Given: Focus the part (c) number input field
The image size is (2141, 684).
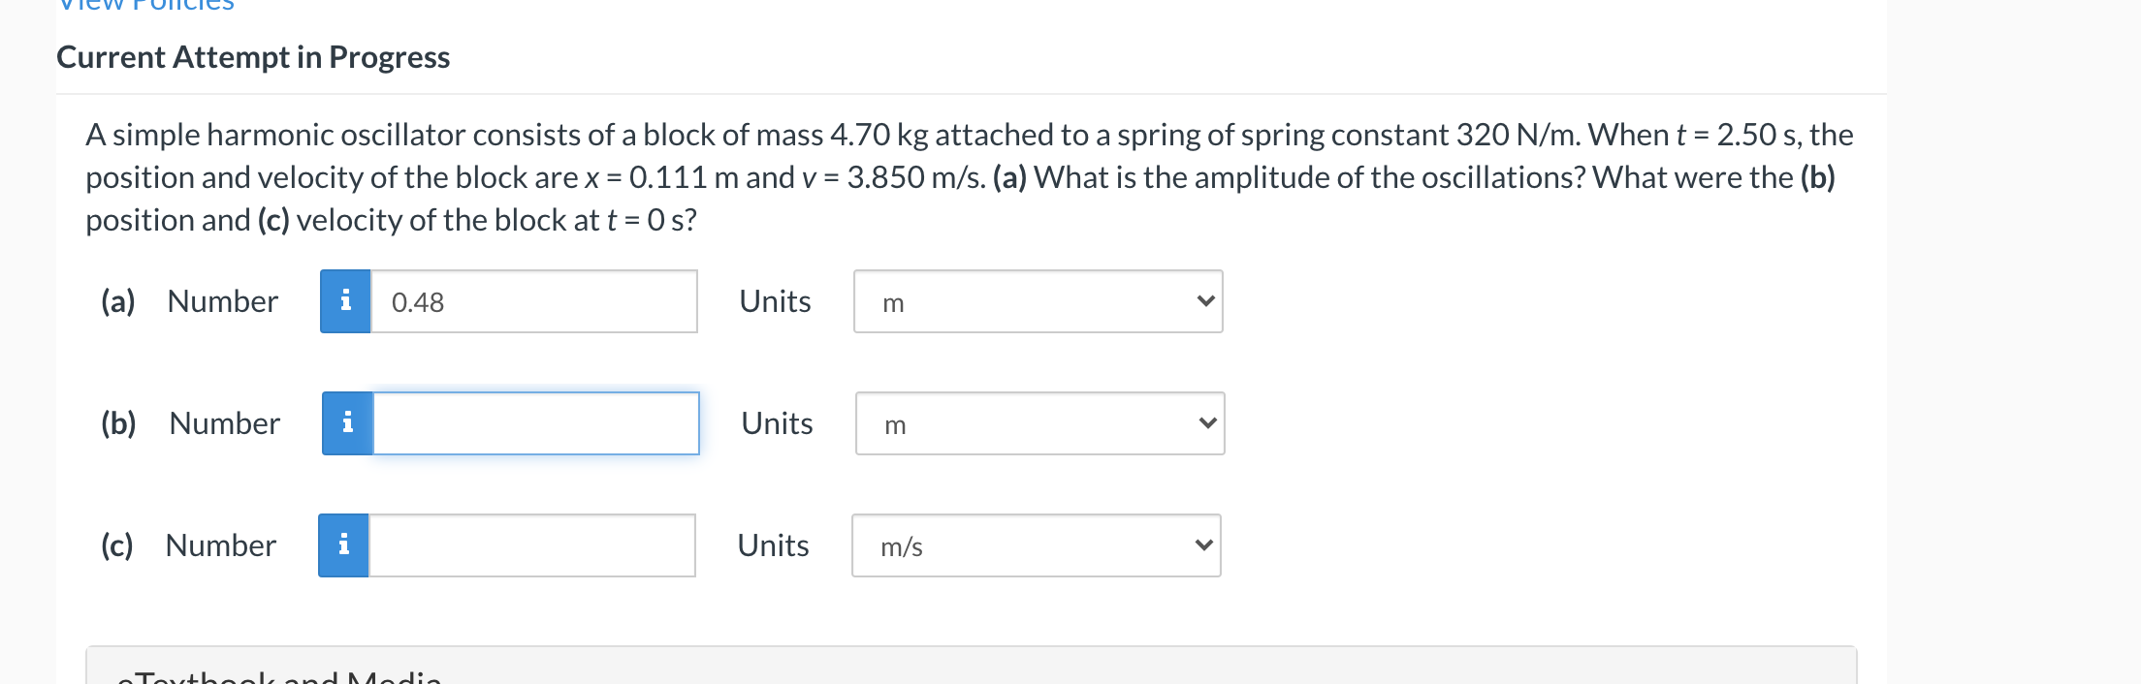Looking at the screenshot, I should click(533, 544).
